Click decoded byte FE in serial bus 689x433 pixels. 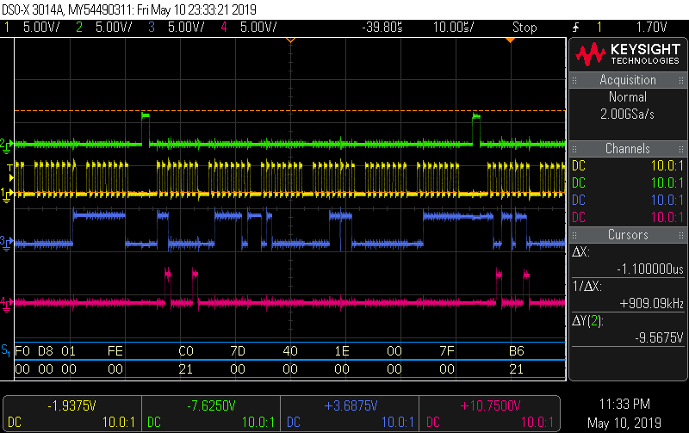click(x=115, y=351)
